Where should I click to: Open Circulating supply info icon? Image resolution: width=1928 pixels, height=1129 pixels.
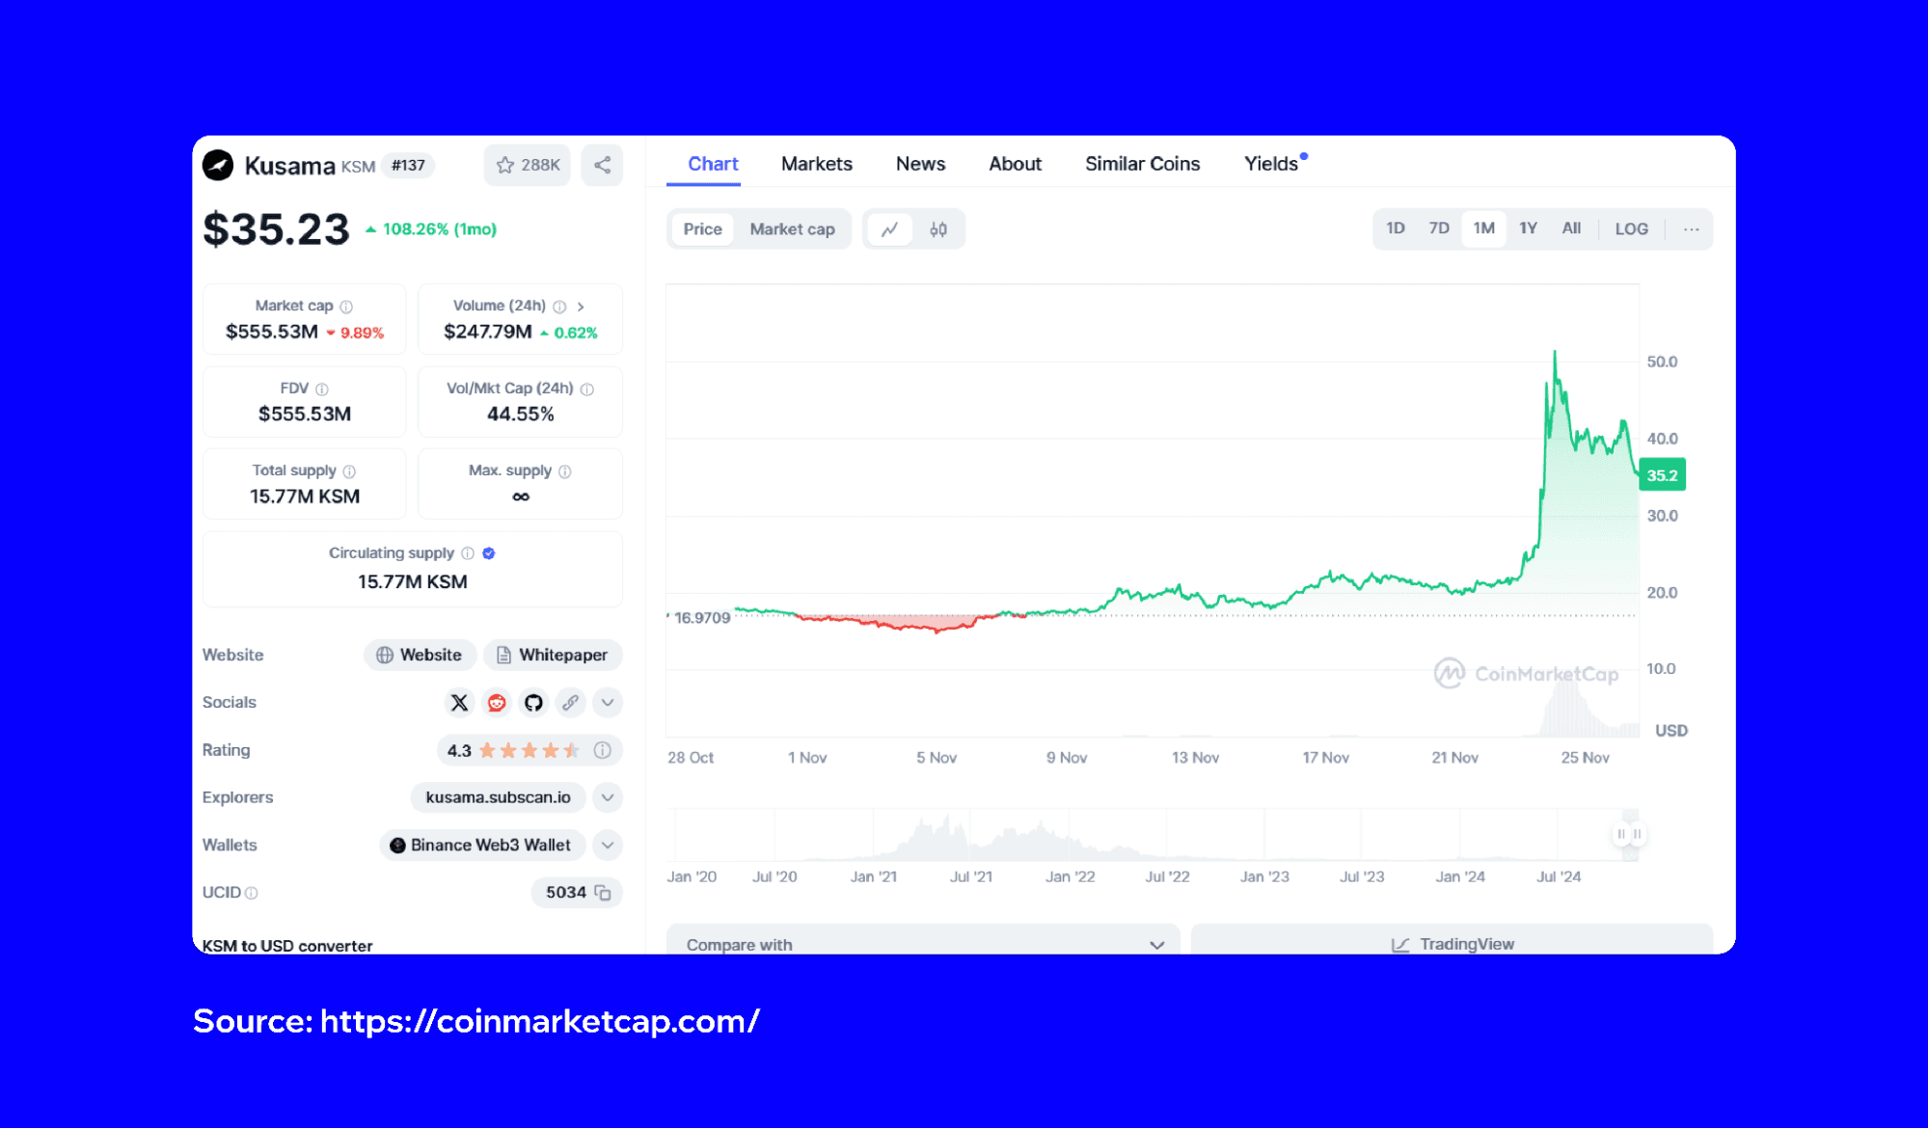point(468,553)
